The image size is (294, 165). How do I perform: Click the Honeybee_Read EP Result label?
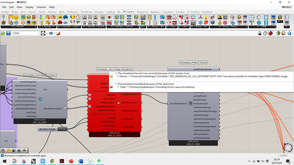[193, 62]
